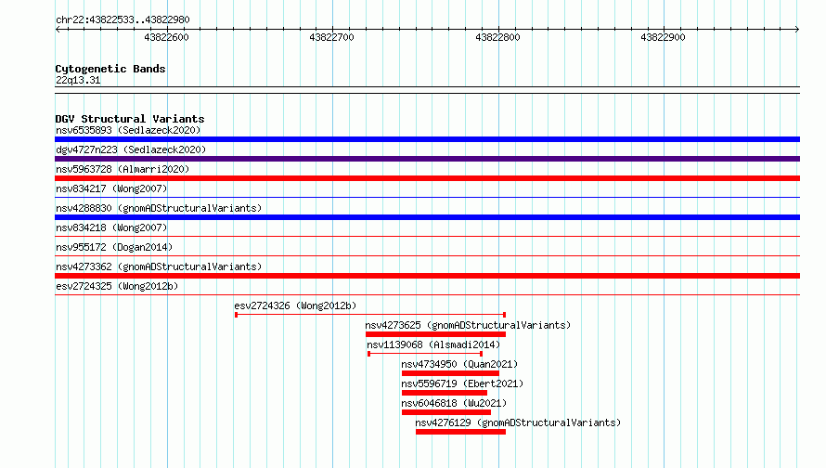Screen dimensions: 826x468
Task: Open variant nsv1139068 (Alsmadi2014) label
Action: (x=433, y=344)
